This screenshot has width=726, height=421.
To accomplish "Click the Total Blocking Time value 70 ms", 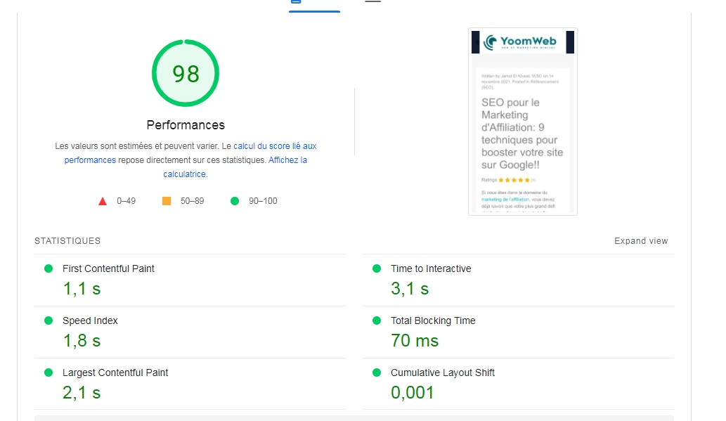I will tap(415, 341).
